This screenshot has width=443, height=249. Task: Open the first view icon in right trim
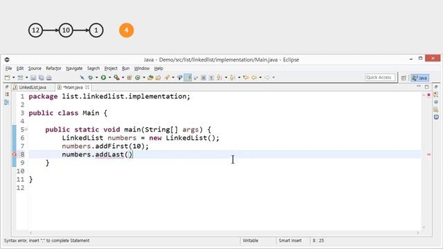436,95
